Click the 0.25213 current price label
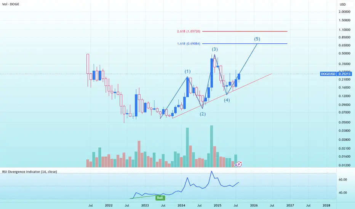Image resolution: width=355 pixels, height=209 pixels. pos(344,74)
